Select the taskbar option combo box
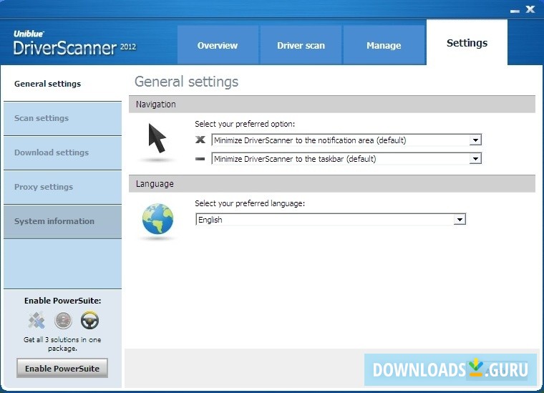Screen dimensions: 544x393 pos(346,159)
